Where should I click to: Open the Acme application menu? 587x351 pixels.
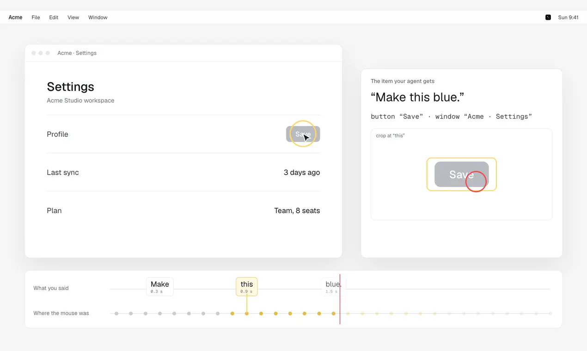click(x=15, y=18)
